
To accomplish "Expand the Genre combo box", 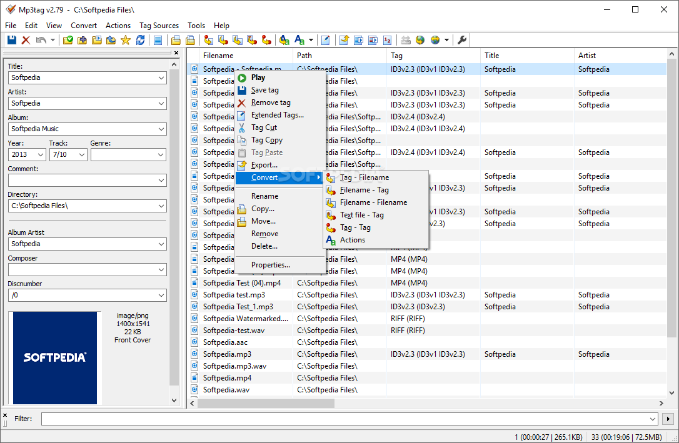I will 161,154.
